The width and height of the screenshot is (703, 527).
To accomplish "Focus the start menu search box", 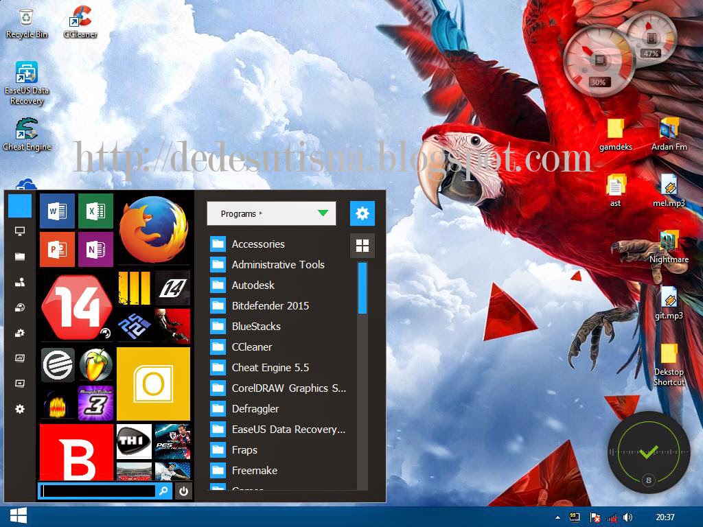I will (x=97, y=491).
